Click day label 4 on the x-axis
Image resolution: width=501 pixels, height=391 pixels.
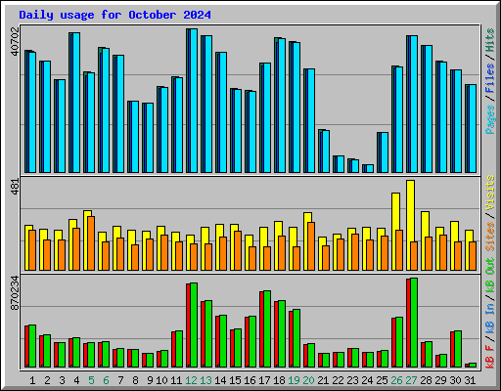(x=76, y=380)
